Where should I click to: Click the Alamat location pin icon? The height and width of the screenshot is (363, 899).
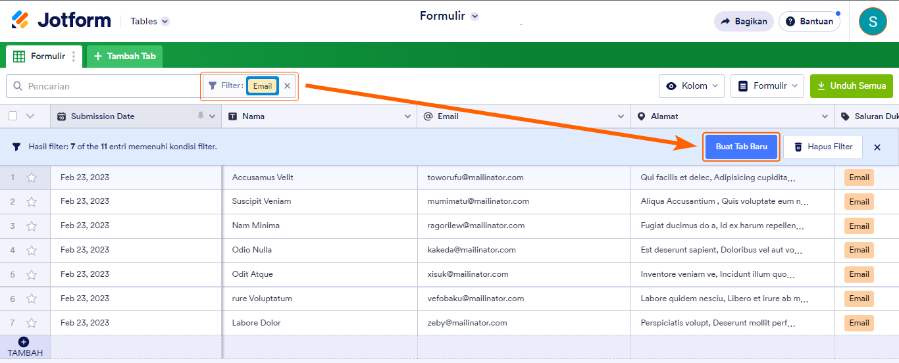tap(642, 116)
